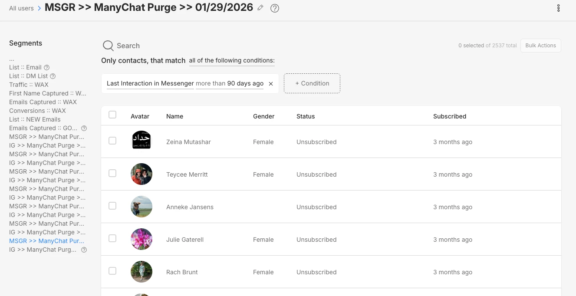This screenshot has height=296, width=576.
Task: Select the checkbox for Zeina Mutashar
Action: [x=112, y=141]
